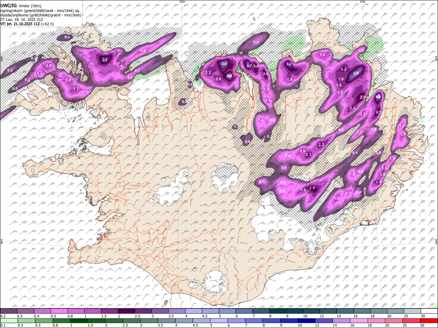Viewport: 438px width, 328px height.
Task: Pick the white swatch ending the upper legend row
Action: (429, 311)
